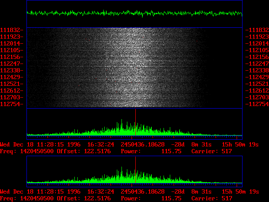Click the right axis label -112429

[257, 77]
